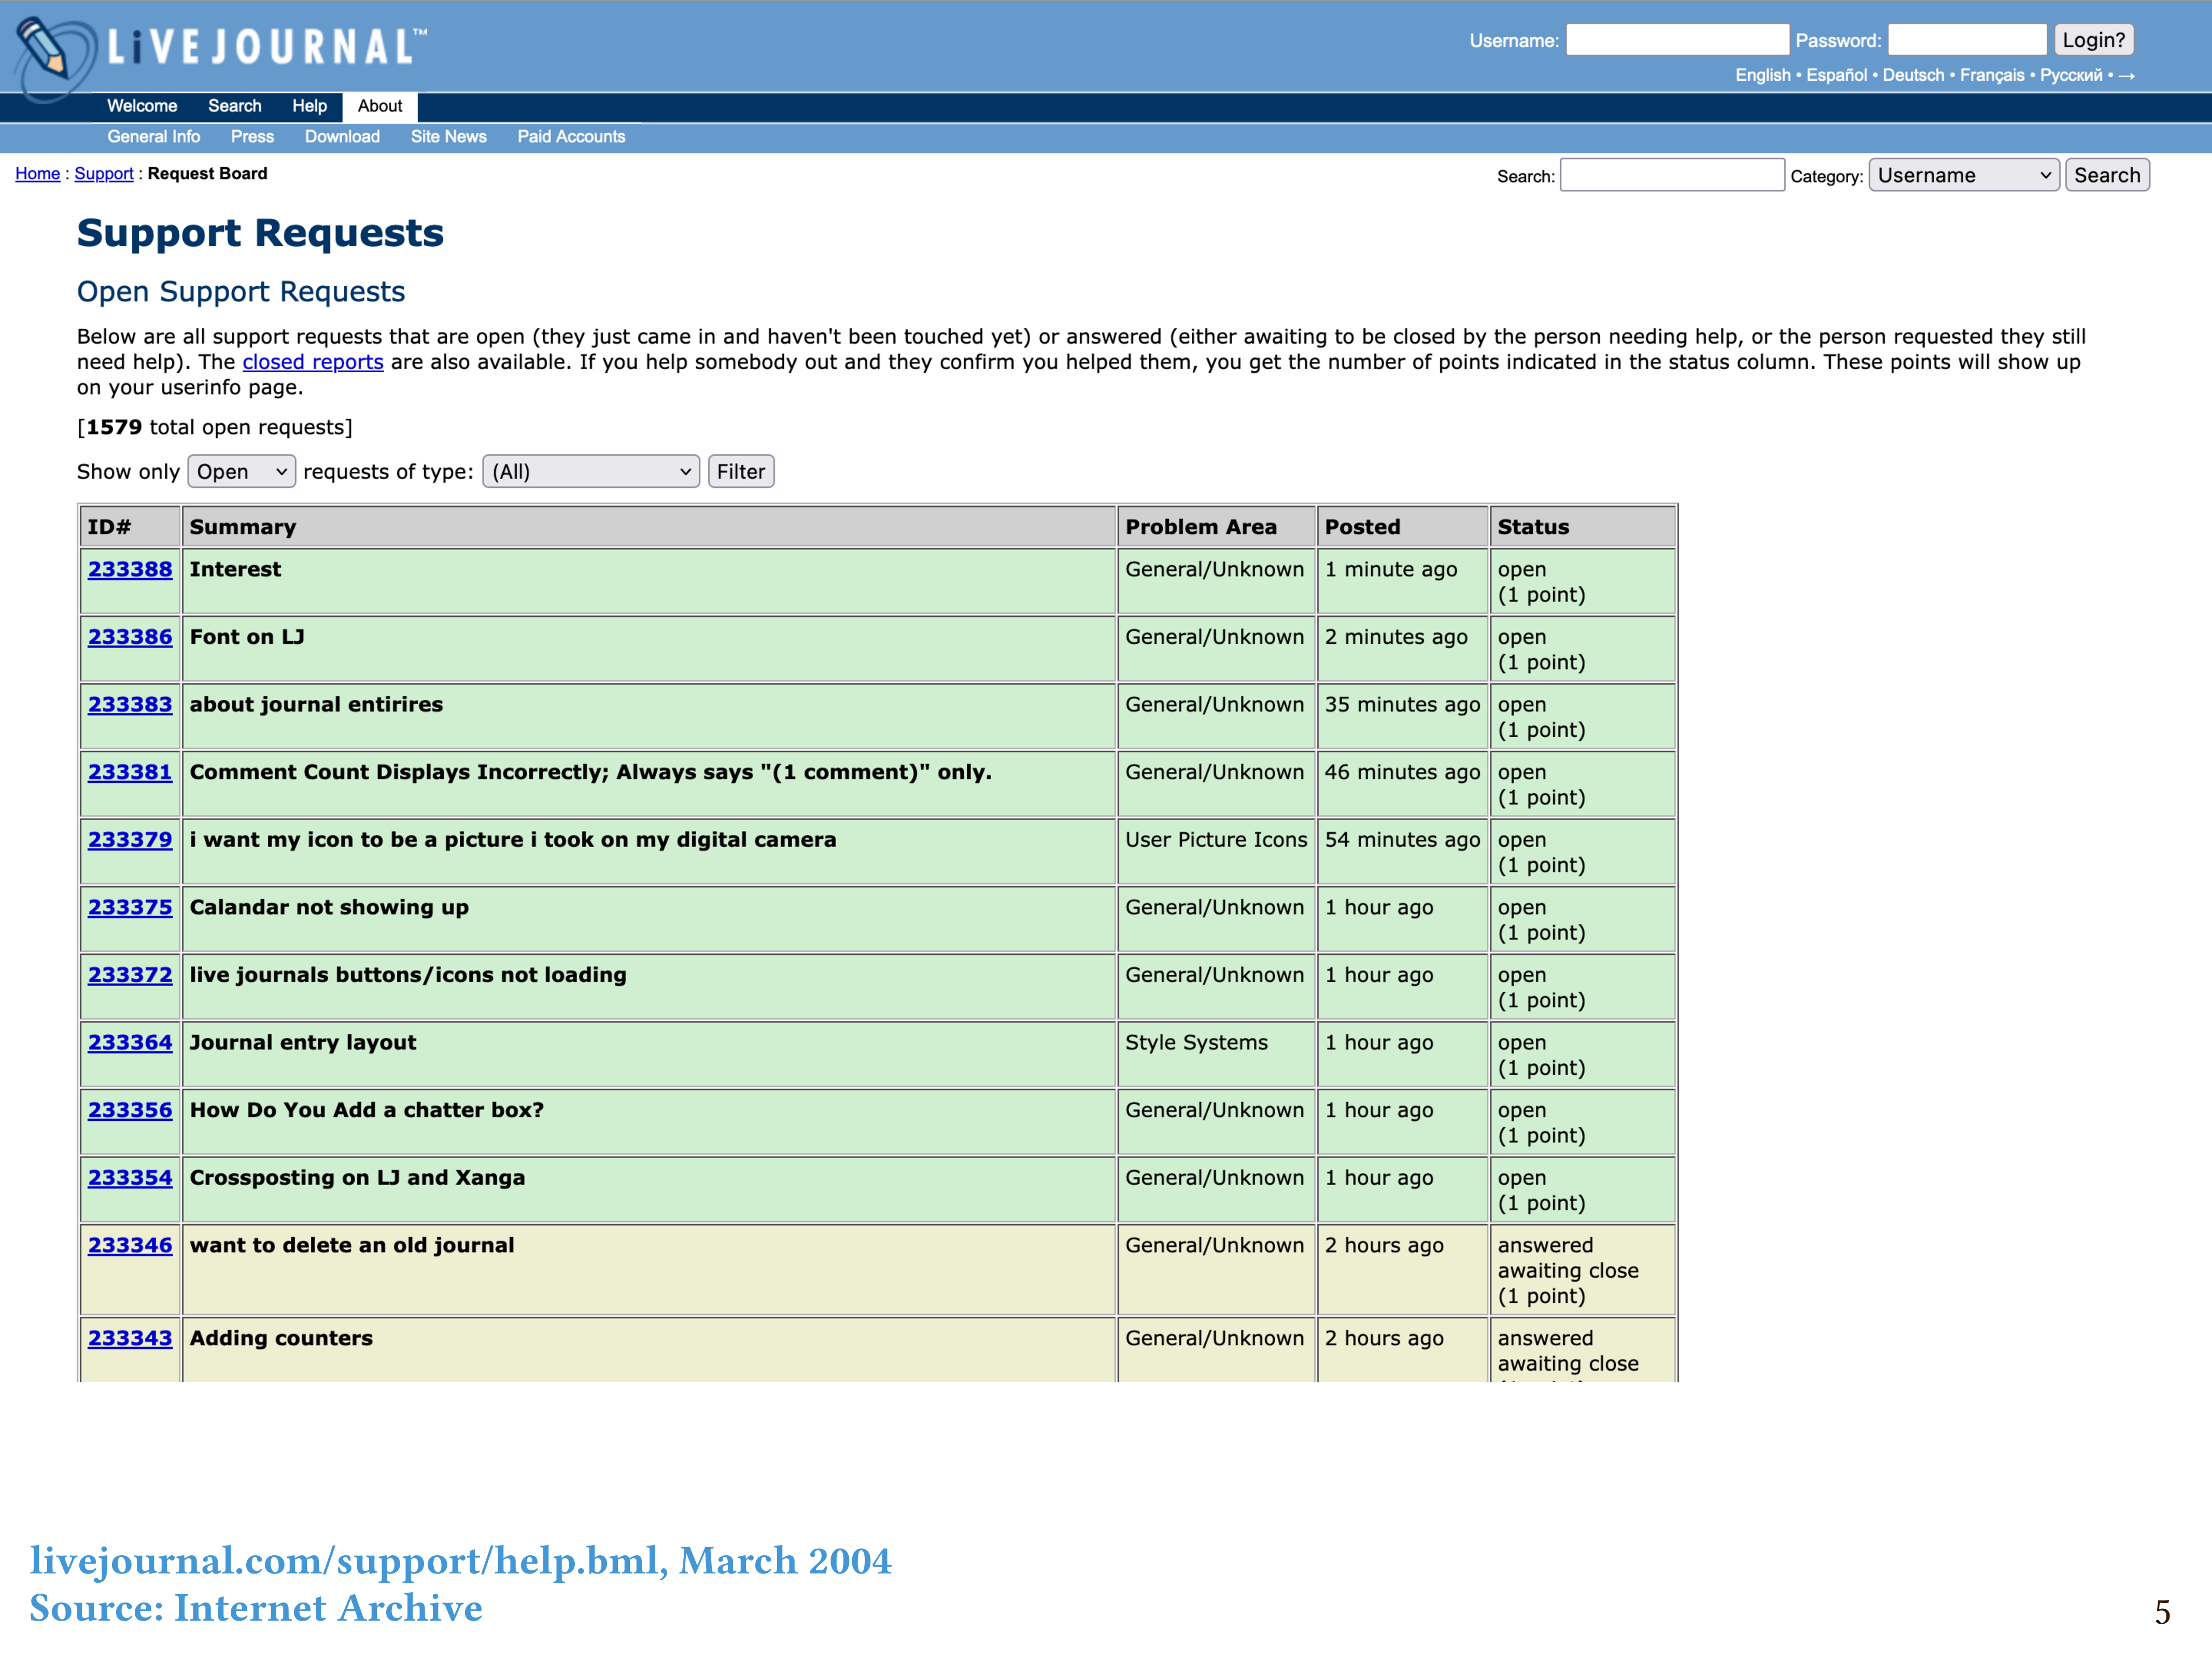Click the Username login field
The height and width of the screenshot is (1659, 2212).
(x=1677, y=40)
